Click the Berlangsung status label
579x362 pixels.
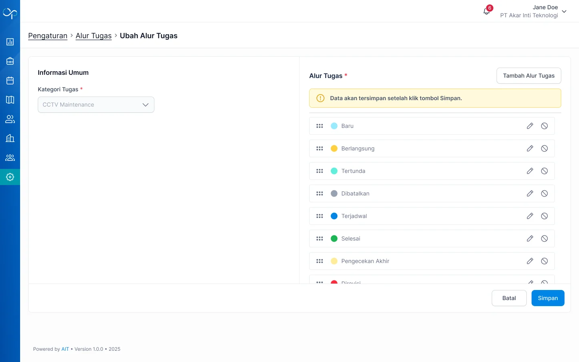[x=358, y=148]
